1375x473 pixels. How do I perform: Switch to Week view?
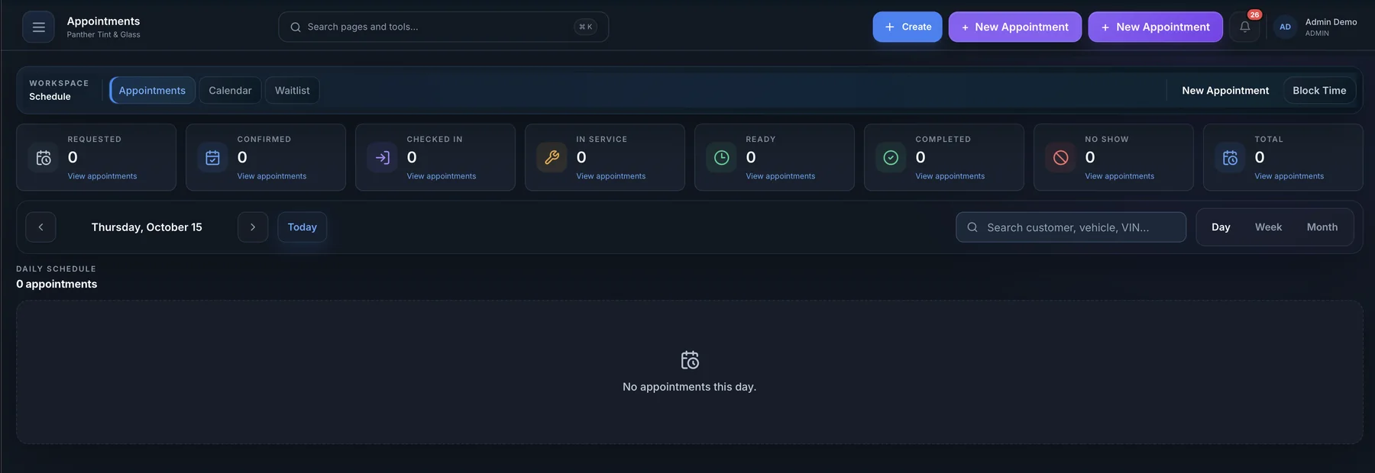click(x=1268, y=227)
